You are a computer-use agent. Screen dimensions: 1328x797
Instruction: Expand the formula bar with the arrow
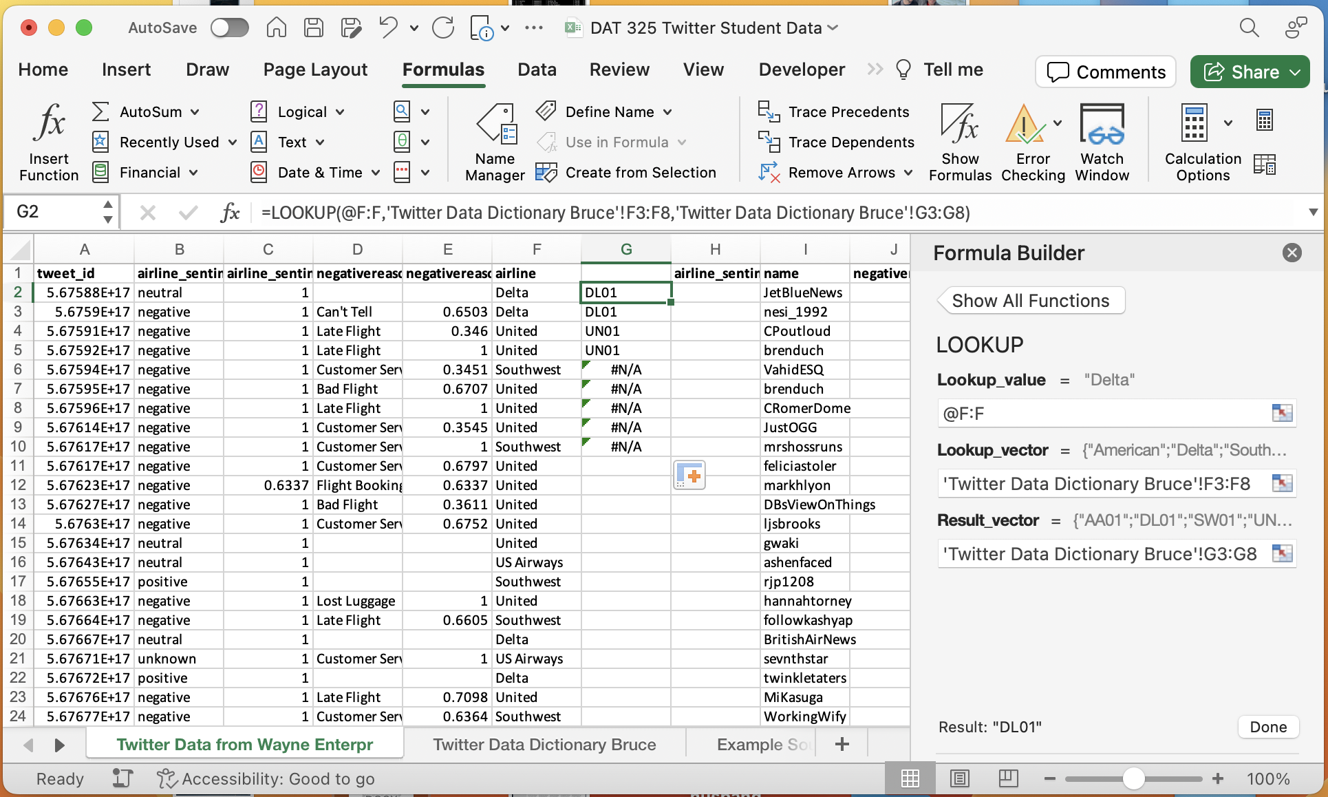1313,212
